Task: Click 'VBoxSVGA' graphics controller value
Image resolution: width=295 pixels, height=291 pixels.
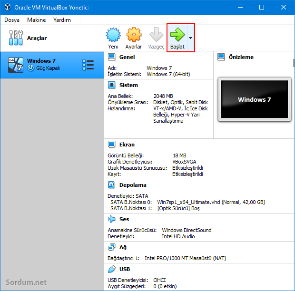Action: tap(185, 162)
